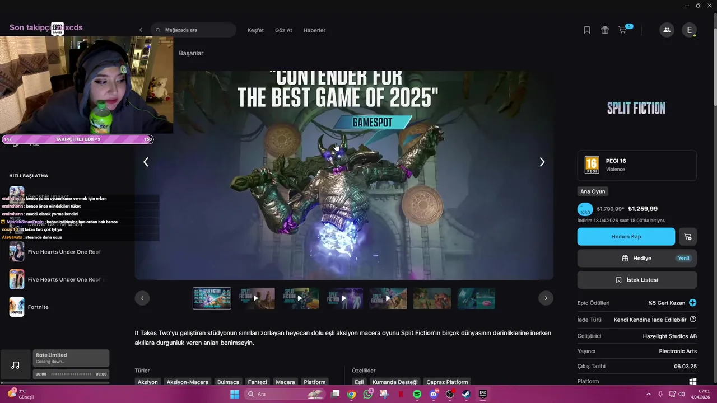Click the Windows platform icon
The height and width of the screenshot is (403, 717).
tap(693, 382)
